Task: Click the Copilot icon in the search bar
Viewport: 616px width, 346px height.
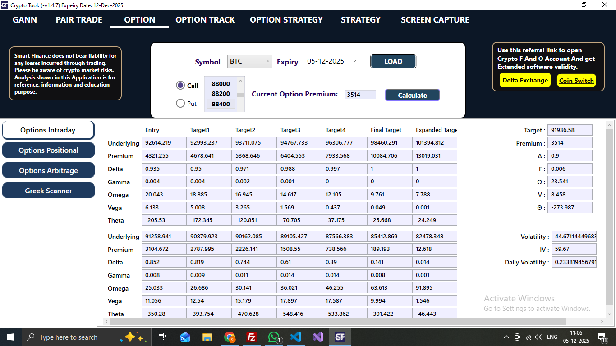Action: [x=130, y=337]
